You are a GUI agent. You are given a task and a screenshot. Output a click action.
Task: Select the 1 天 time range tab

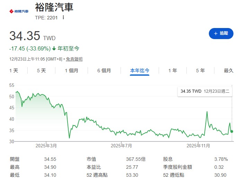[x=14, y=71]
